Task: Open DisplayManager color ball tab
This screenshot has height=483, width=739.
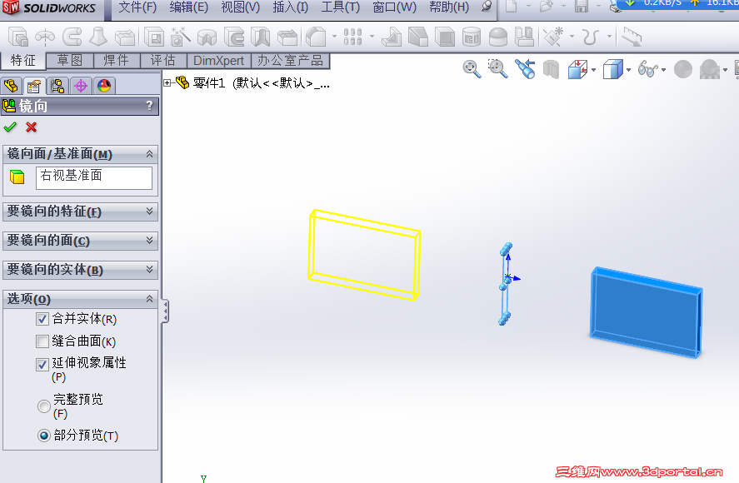Action: click(103, 86)
